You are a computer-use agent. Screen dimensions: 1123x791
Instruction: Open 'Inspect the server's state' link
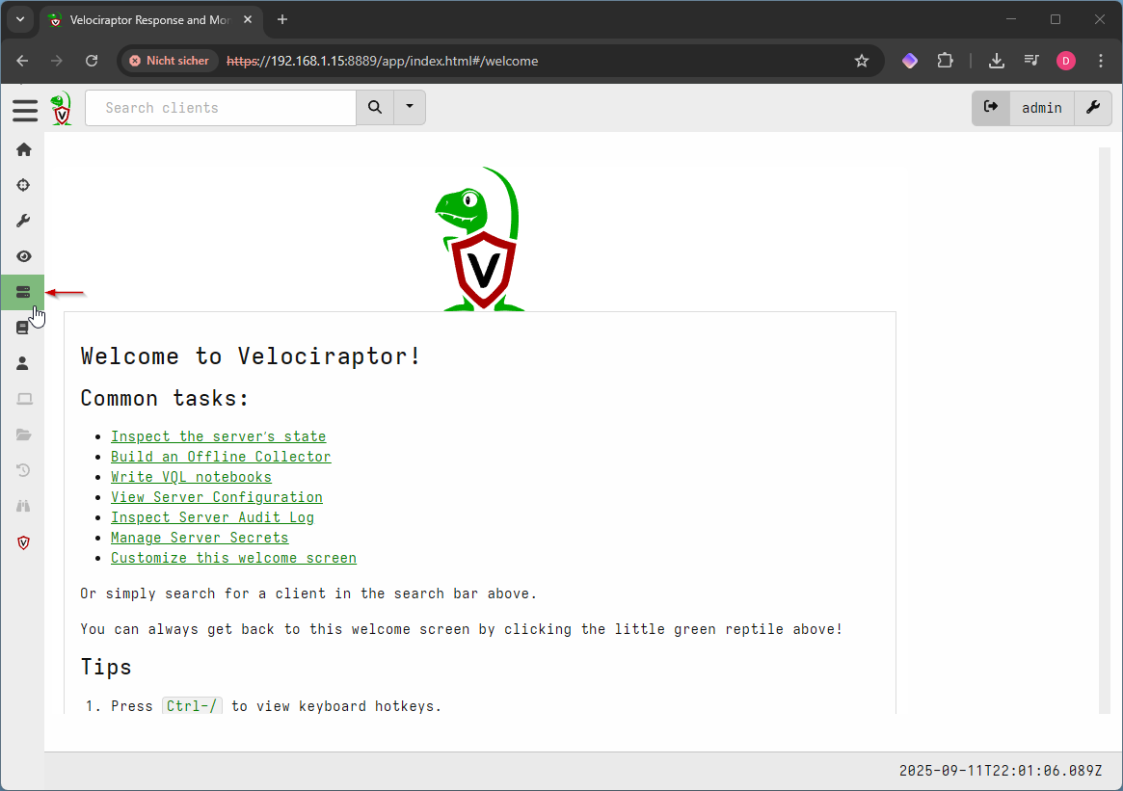coord(219,435)
